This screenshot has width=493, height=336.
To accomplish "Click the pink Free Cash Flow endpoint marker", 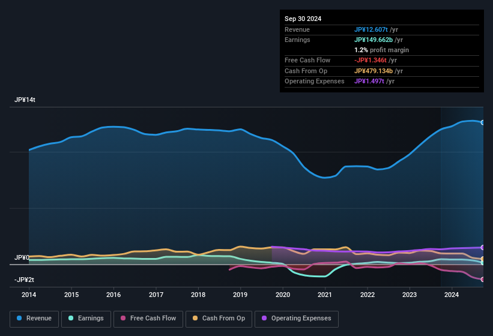I will coord(483,280).
